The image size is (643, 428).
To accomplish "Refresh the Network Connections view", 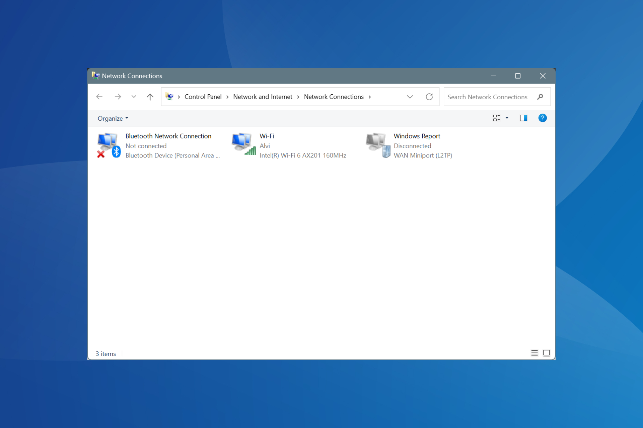I will tap(429, 97).
